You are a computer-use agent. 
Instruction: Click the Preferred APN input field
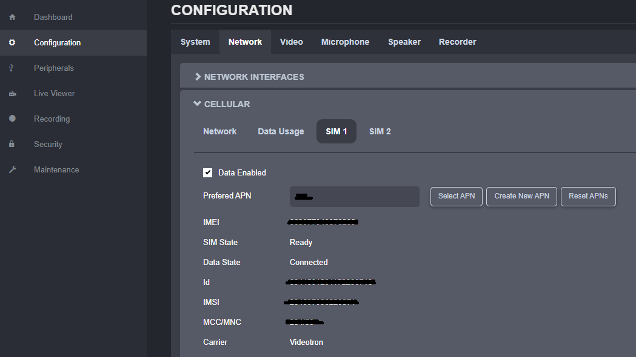coord(354,197)
